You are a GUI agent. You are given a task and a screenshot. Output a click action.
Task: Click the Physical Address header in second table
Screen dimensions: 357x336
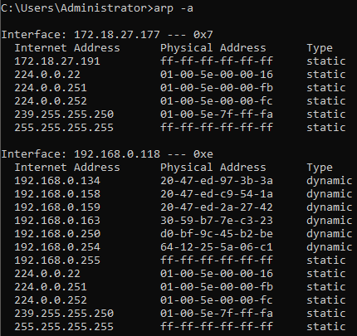pos(213,168)
